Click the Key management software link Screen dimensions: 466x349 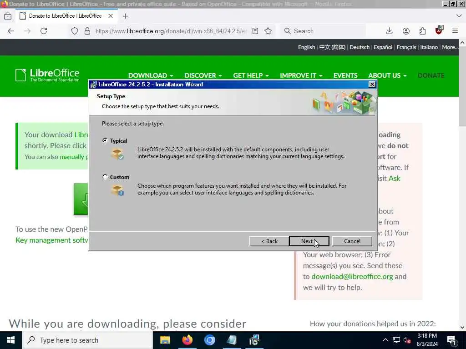tap(52, 240)
